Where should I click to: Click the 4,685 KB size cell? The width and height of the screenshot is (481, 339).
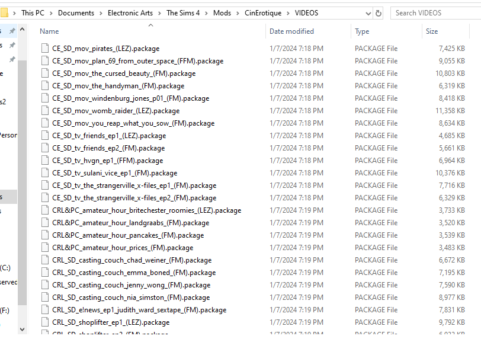(451, 135)
